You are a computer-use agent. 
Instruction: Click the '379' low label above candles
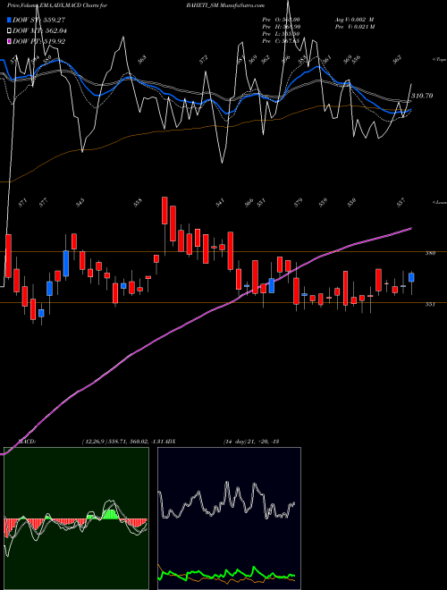pos(299,202)
